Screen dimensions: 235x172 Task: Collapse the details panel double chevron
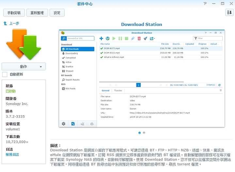[x=221, y=90]
